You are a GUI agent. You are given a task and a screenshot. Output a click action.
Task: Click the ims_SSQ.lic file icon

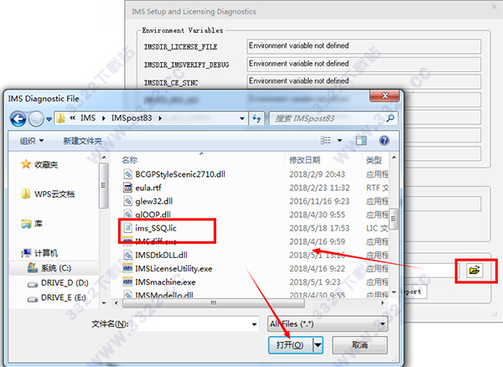click(127, 228)
